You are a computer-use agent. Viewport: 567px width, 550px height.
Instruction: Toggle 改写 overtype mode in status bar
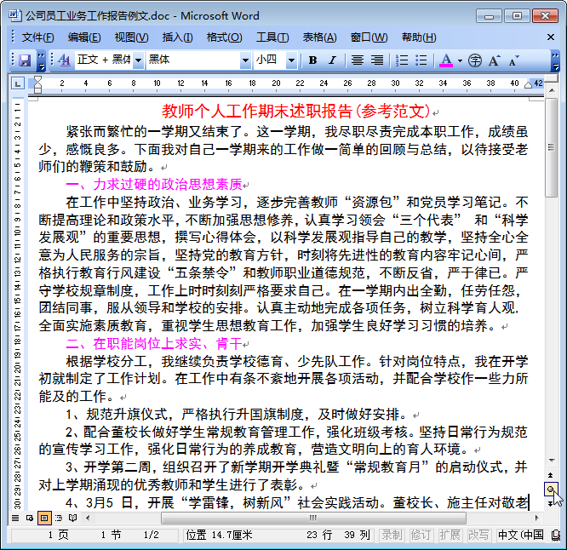478,535
